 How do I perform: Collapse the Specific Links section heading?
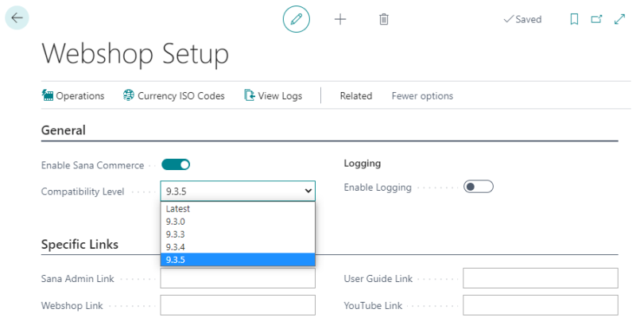coord(80,245)
